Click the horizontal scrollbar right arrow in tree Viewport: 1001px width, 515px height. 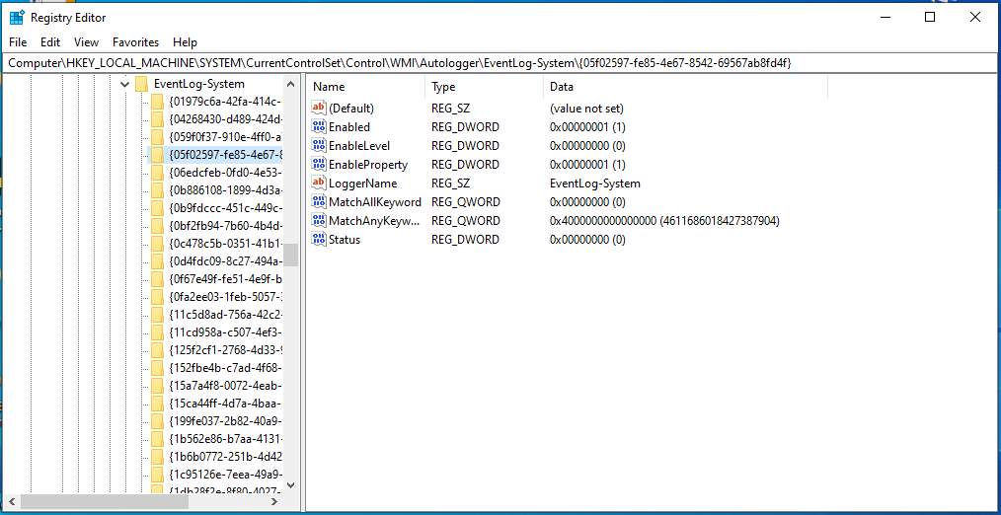pyautogui.click(x=274, y=501)
